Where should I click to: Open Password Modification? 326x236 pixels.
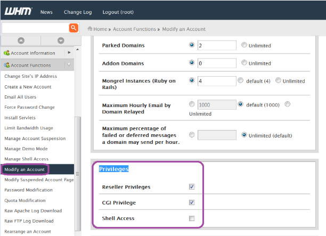[x=28, y=190]
